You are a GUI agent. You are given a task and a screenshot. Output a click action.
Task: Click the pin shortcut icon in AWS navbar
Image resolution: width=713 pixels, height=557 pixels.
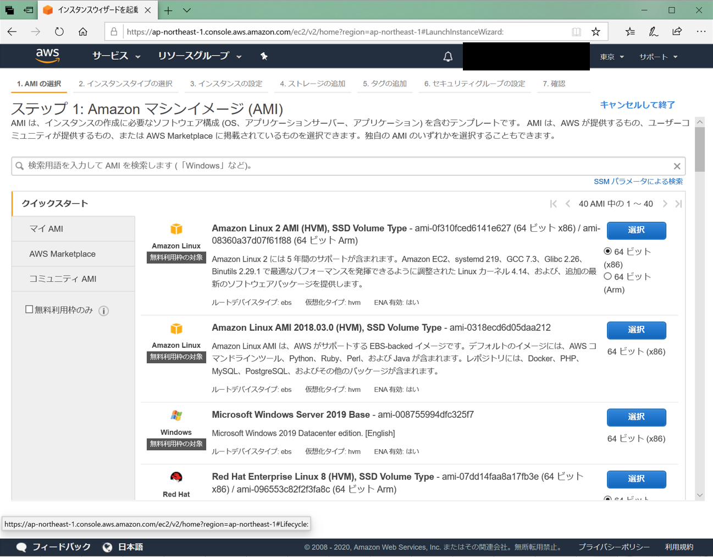(264, 56)
